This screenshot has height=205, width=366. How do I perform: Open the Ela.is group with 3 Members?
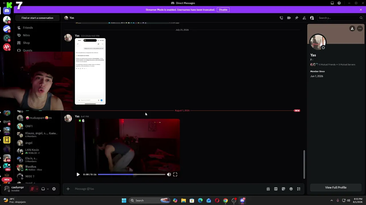tap(38, 159)
